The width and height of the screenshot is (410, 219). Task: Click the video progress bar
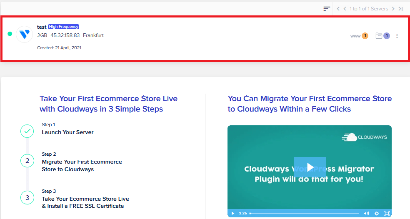(304, 213)
